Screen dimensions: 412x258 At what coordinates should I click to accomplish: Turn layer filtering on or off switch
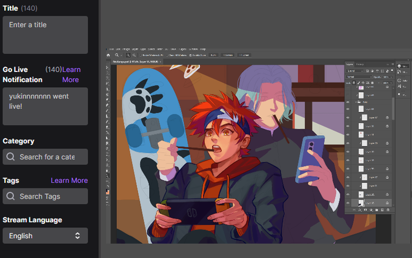click(392, 70)
